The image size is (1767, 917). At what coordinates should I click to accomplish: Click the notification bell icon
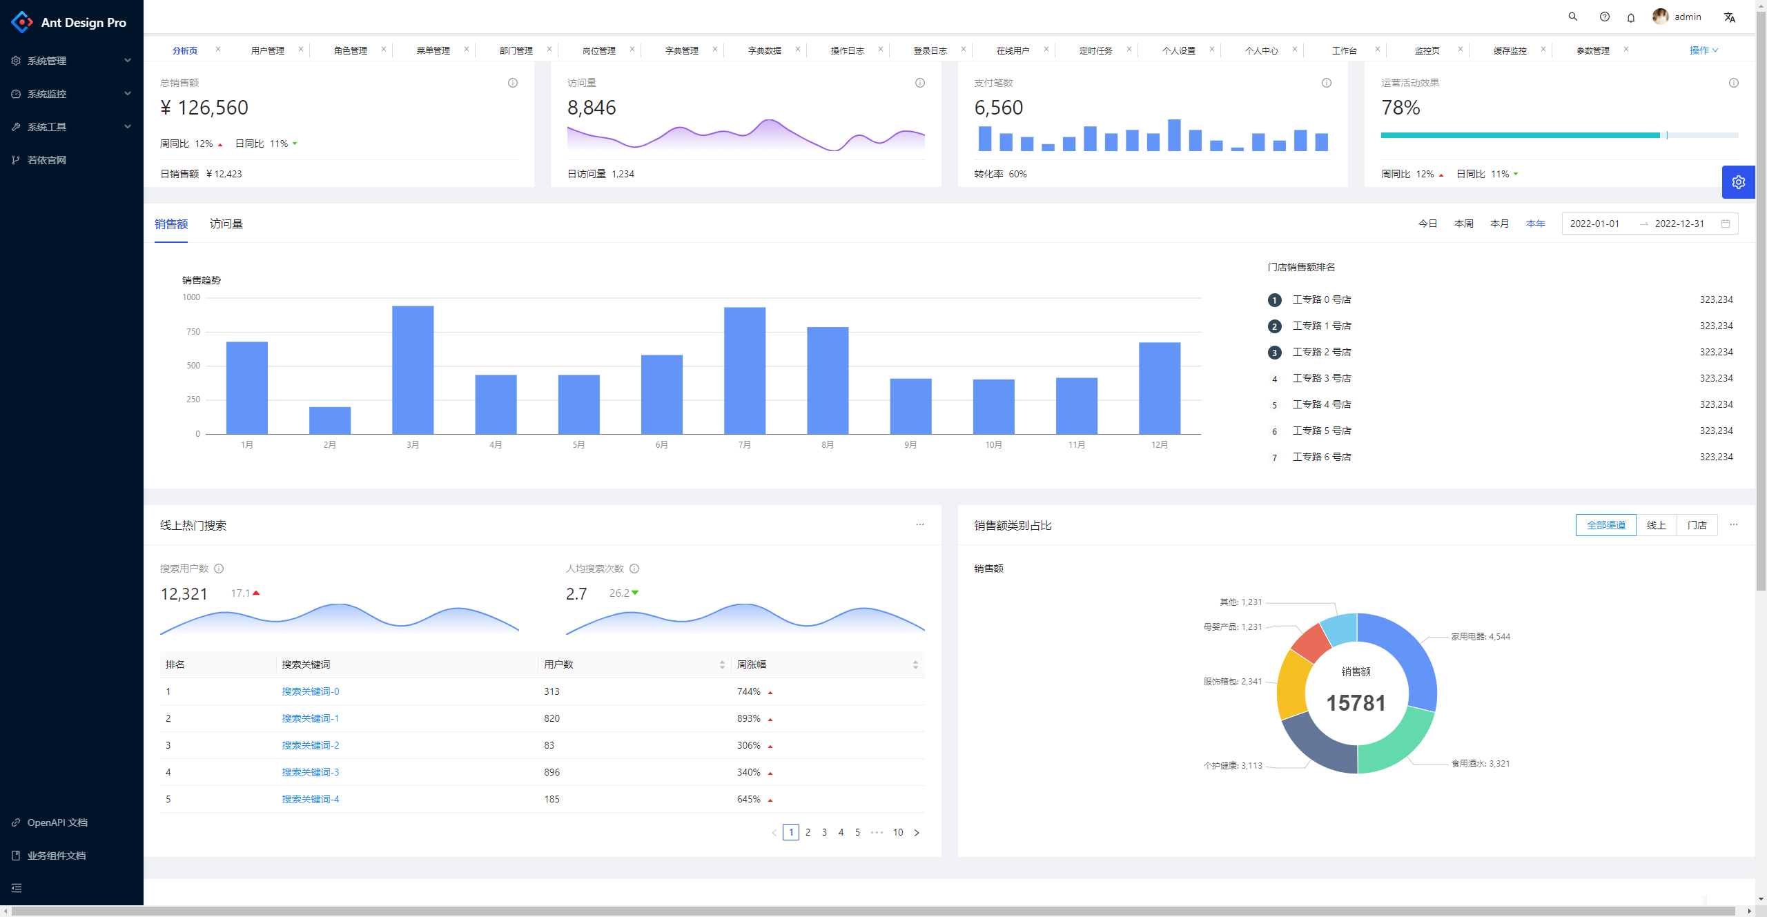coord(1630,17)
